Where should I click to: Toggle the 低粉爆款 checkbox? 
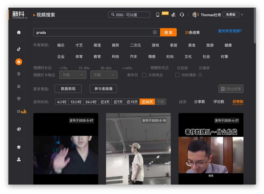[177, 75]
